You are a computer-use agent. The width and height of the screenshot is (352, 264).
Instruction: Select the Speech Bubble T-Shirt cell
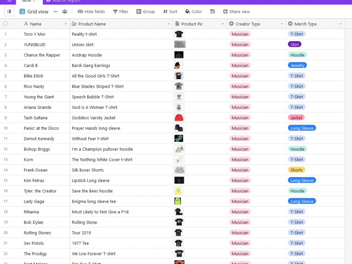point(121,97)
